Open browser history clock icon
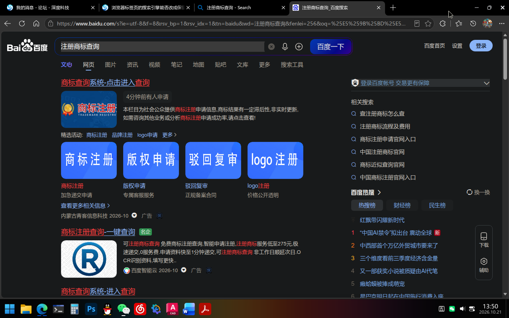 [x=473, y=24]
